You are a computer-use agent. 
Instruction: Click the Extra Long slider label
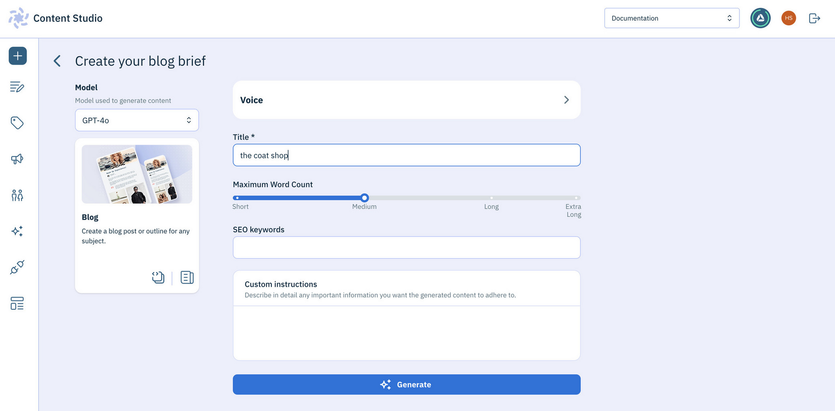pos(573,210)
